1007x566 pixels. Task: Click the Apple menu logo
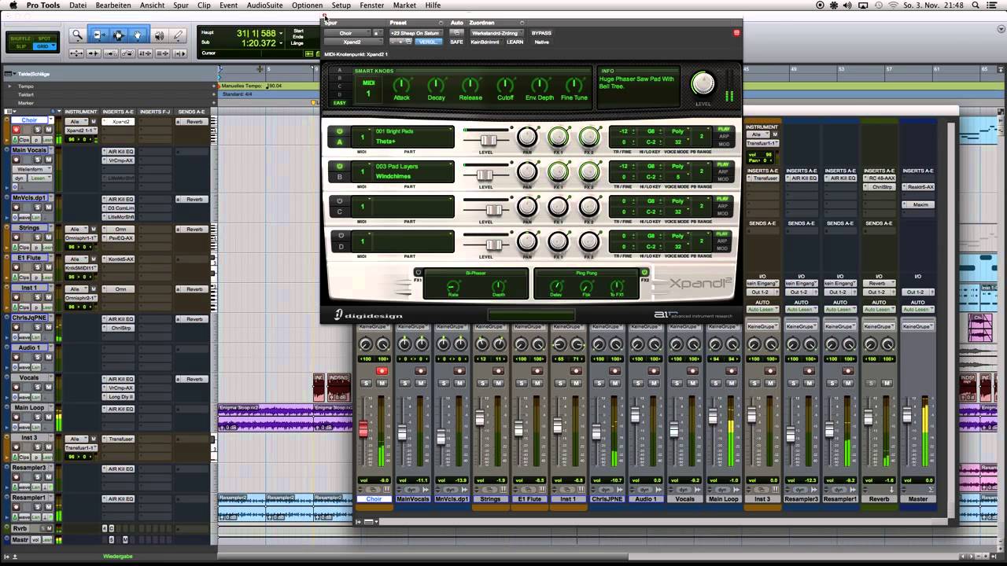point(13,6)
